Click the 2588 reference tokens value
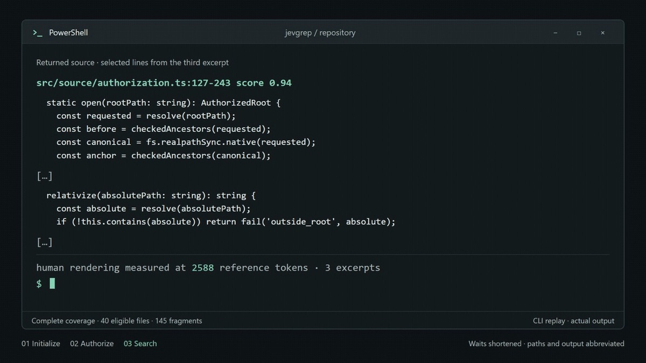 point(203,267)
